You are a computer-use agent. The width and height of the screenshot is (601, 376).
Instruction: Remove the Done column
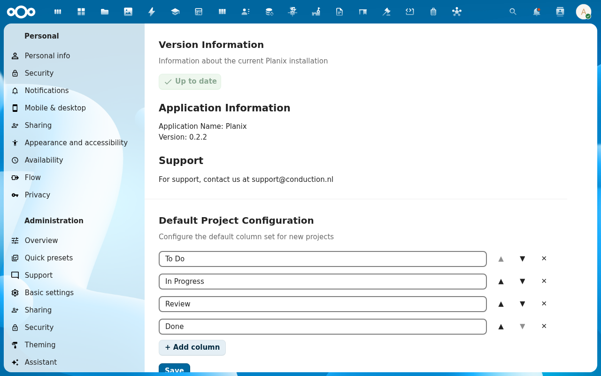click(544, 327)
